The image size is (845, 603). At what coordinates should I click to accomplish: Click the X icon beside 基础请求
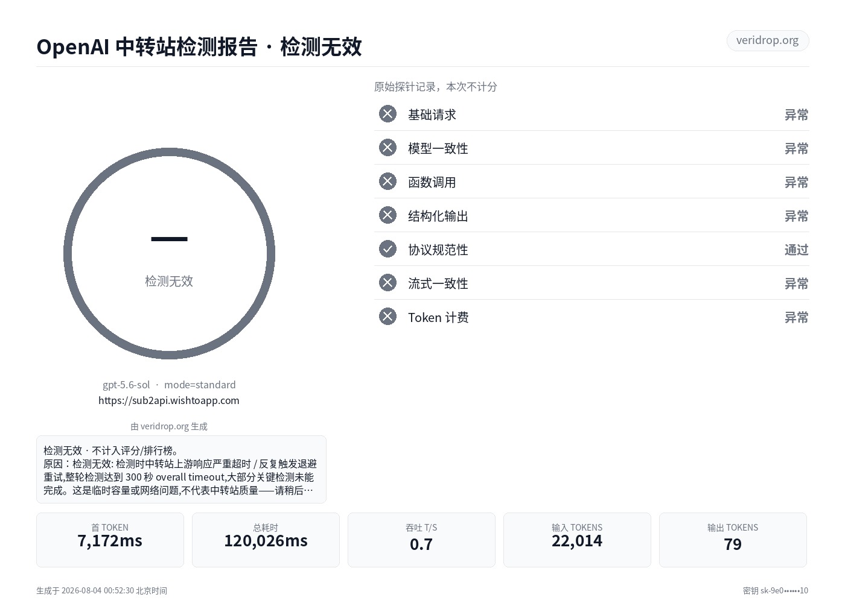click(x=387, y=114)
